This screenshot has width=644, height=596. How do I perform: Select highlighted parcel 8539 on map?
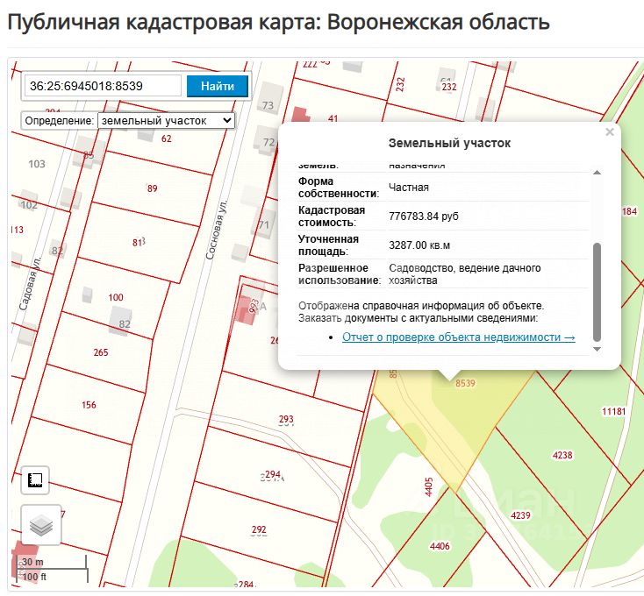(x=465, y=383)
